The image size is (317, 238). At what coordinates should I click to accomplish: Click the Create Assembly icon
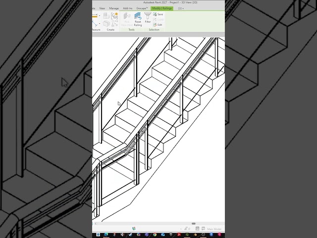click(x=106, y=15)
